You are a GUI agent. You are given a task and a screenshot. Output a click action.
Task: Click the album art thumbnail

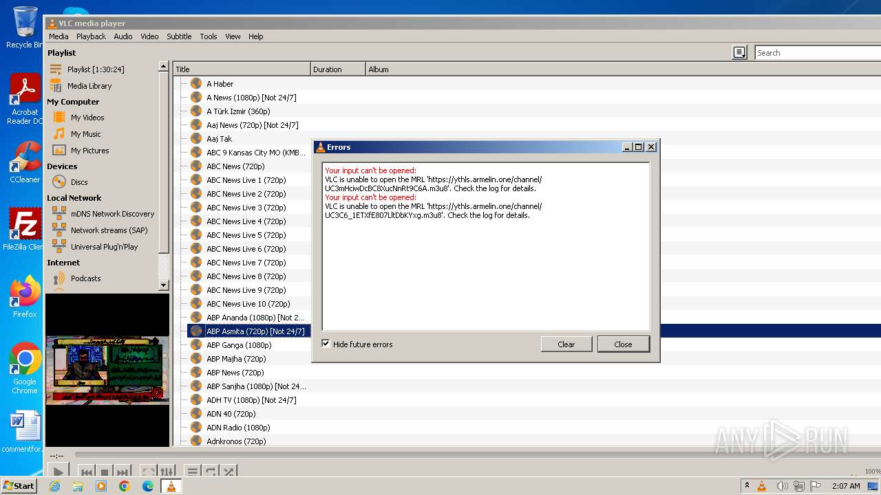coord(107,370)
